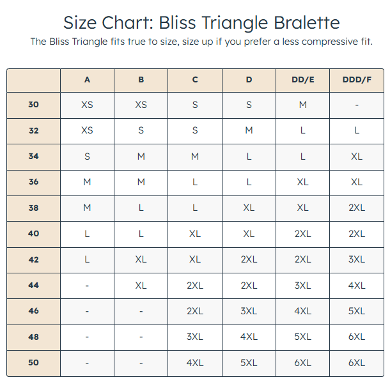Viewport: 390px width, 382px height.
Task: Click the band size 34 row header
Action: 34,157
